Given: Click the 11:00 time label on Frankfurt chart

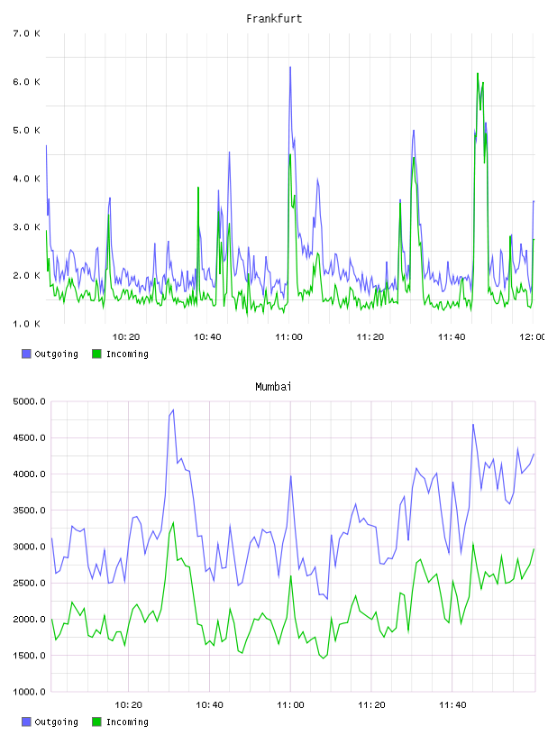Looking at the screenshot, I should [x=288, y=336].
